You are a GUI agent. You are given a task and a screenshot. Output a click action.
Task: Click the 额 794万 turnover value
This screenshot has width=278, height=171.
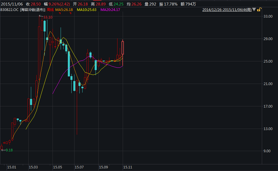(191, 4)
